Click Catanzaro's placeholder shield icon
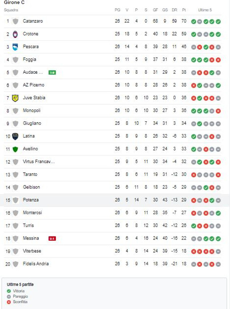230x309 pixels. [x=15, y=21]
